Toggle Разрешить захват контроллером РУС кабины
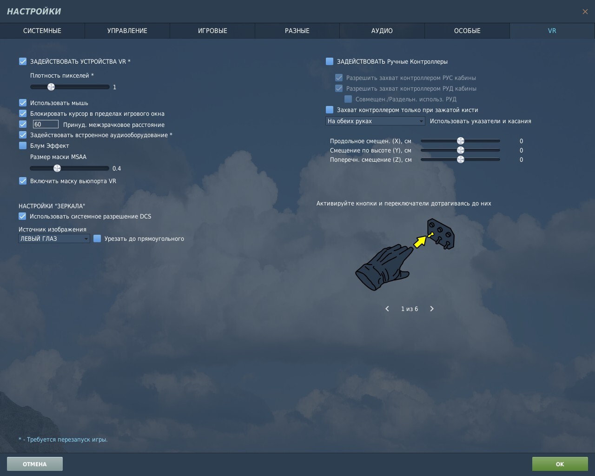This screenshot has width=595, height=476. 339,78
